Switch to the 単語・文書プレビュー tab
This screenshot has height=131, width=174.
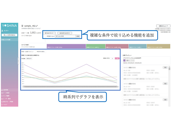coord(28,52)
